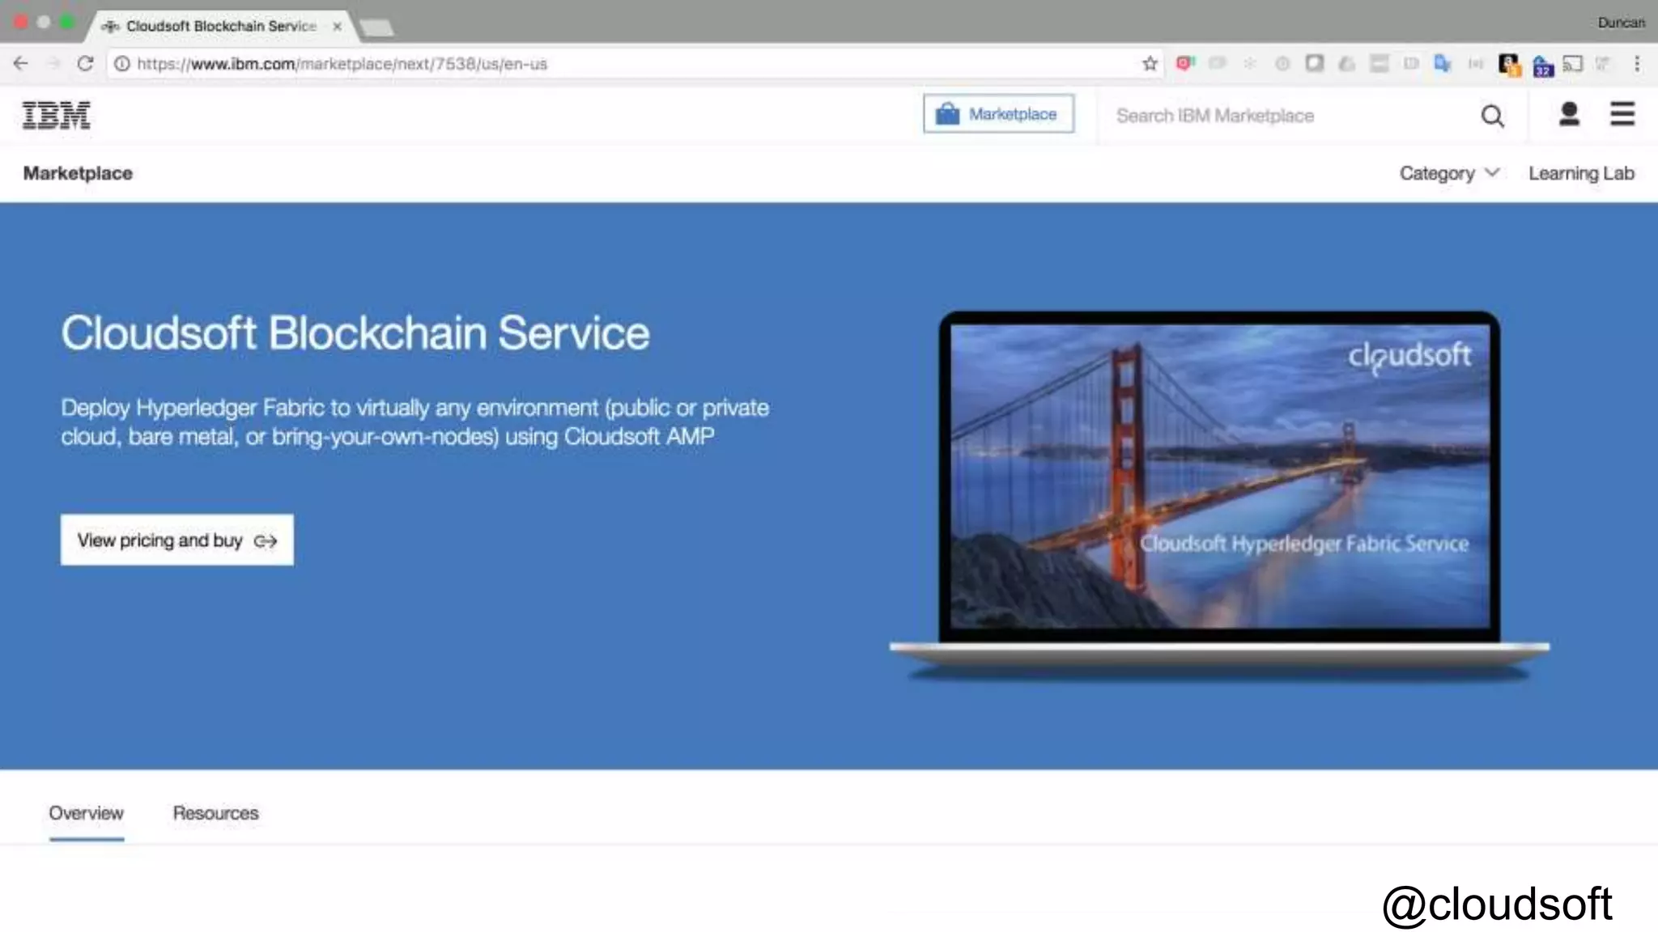The height and width of the screenshot is (932, 1658).
Task: Open the blue extension showing 32
Action: pos(1543,65)
